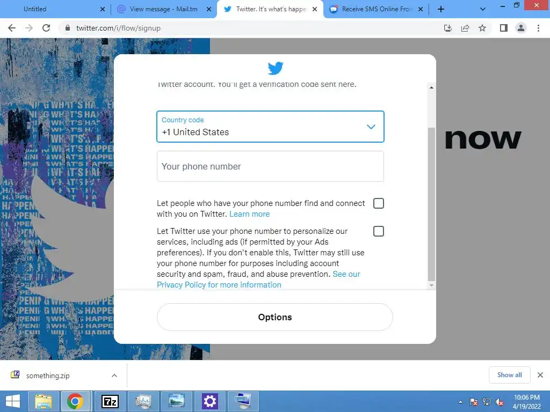Image resolution: width=550 pixels, height=412 pixels.
Task: Open the taskbar clock and date
Action: (527, 402)
